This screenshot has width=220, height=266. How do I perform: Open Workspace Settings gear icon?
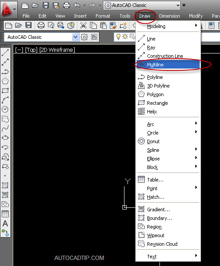(84, 37)
